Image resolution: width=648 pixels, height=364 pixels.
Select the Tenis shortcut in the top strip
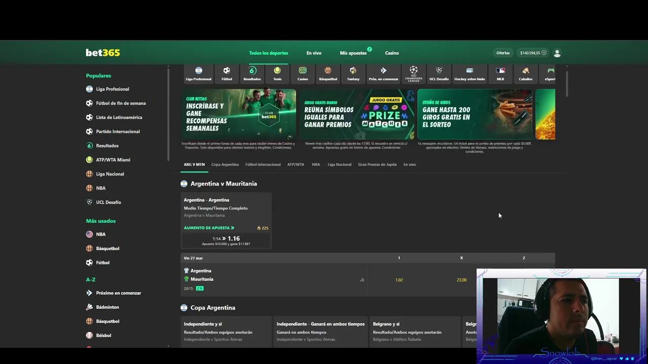[277, 74]
